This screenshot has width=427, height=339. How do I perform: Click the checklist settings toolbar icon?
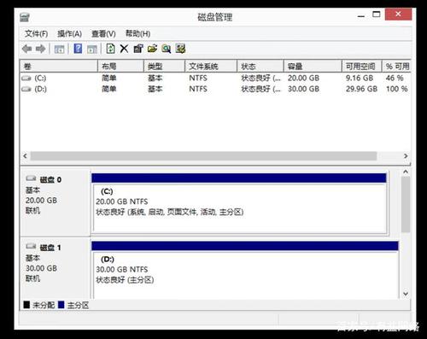[x=180, y=49]
